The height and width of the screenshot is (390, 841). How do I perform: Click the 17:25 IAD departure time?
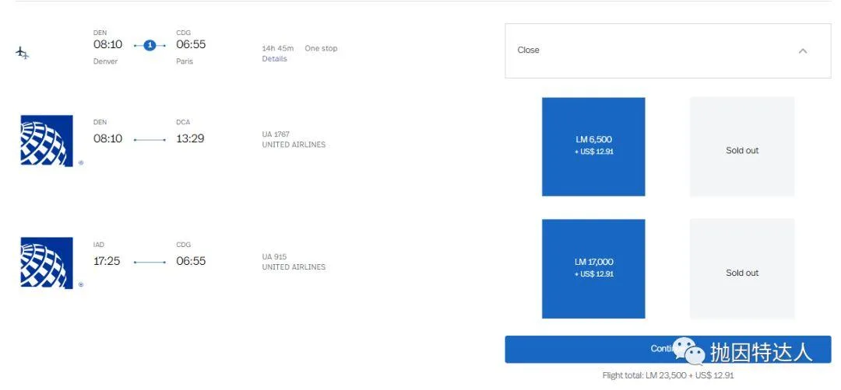click(107, 261)
